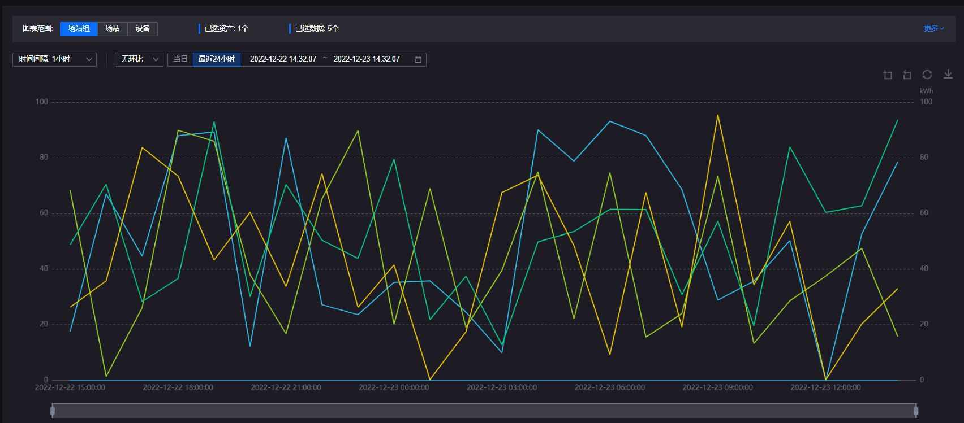Select the 最近24小时 time range tab
The width and height of the screenshot is (964, 423).
pos(217,59)
